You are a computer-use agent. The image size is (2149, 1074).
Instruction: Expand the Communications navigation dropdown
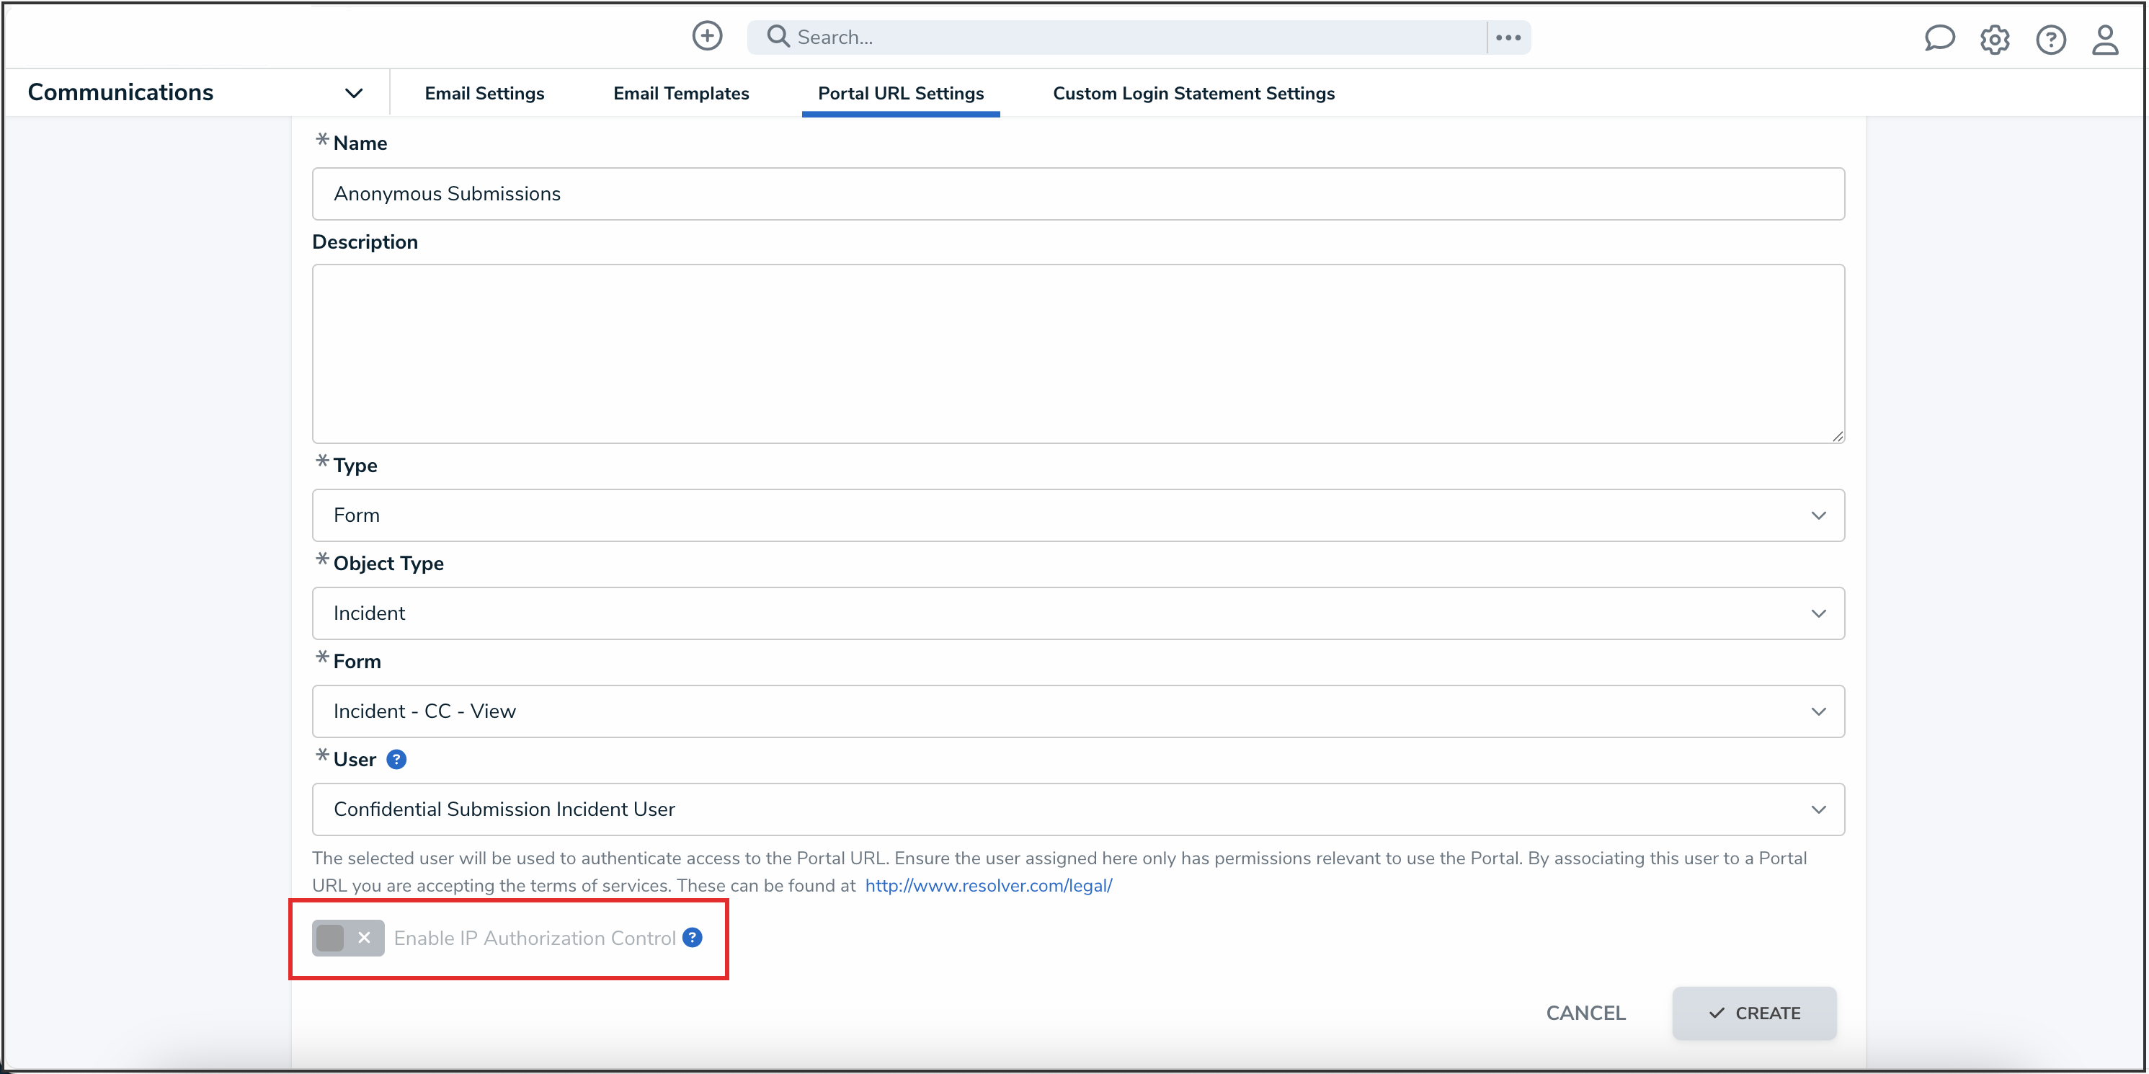tap(354, 93)
